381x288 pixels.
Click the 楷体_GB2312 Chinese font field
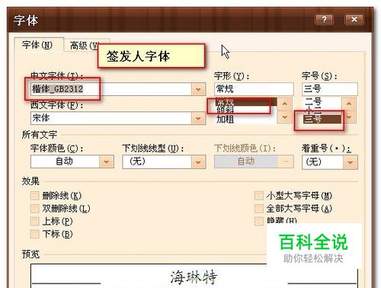[x=111, y=89]
